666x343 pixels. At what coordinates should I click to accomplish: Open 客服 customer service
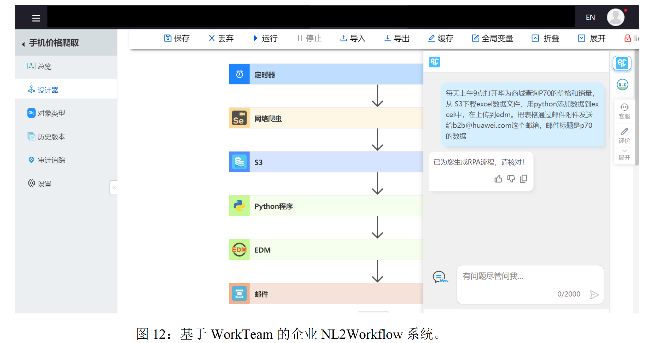pyautogui.click(x=624, y=111)
